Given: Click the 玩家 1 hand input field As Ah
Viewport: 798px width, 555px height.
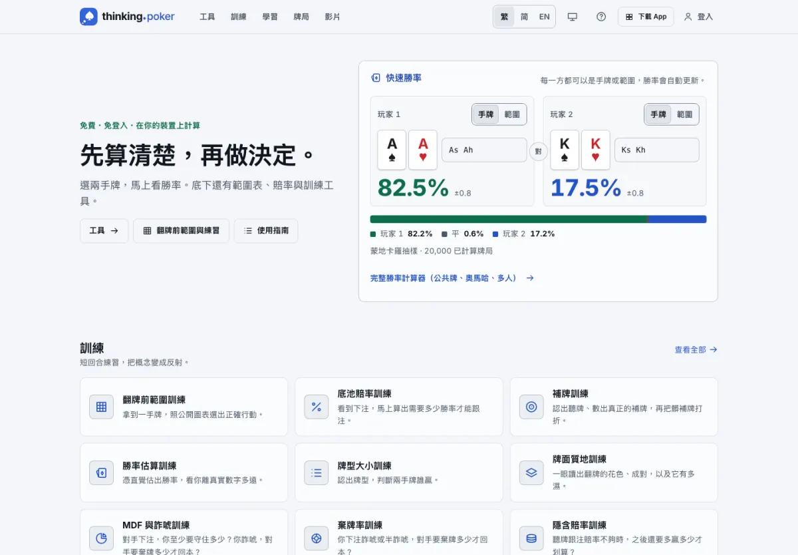Looking at the screenshot, I should pos(484,150).
